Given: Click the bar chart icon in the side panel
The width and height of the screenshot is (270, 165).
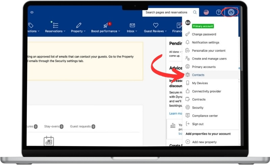Looking at the screenshot, I should (173, 125).
